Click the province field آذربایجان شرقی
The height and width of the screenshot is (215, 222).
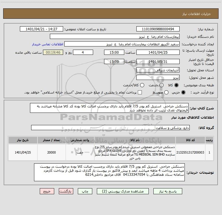(158, 70)
